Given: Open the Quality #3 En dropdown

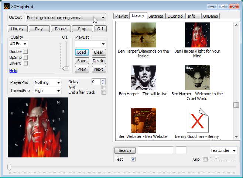Looking at the screenshot, I should (18, 44).
